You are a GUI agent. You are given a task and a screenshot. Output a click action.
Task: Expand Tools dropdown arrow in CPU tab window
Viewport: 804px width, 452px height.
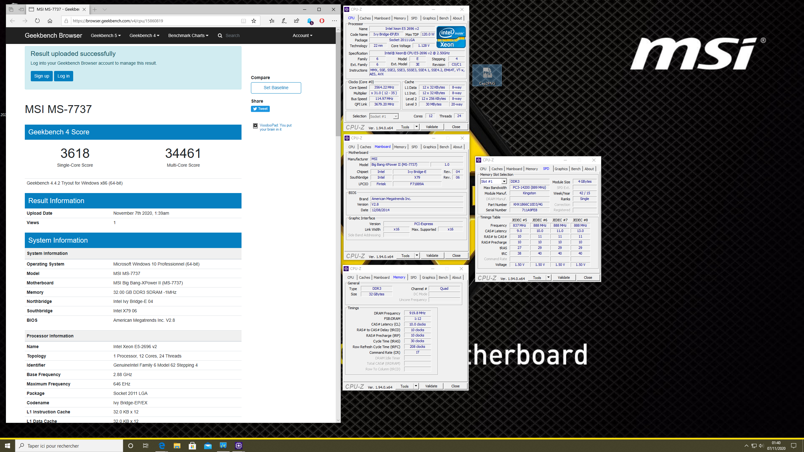tap(416, 127)
